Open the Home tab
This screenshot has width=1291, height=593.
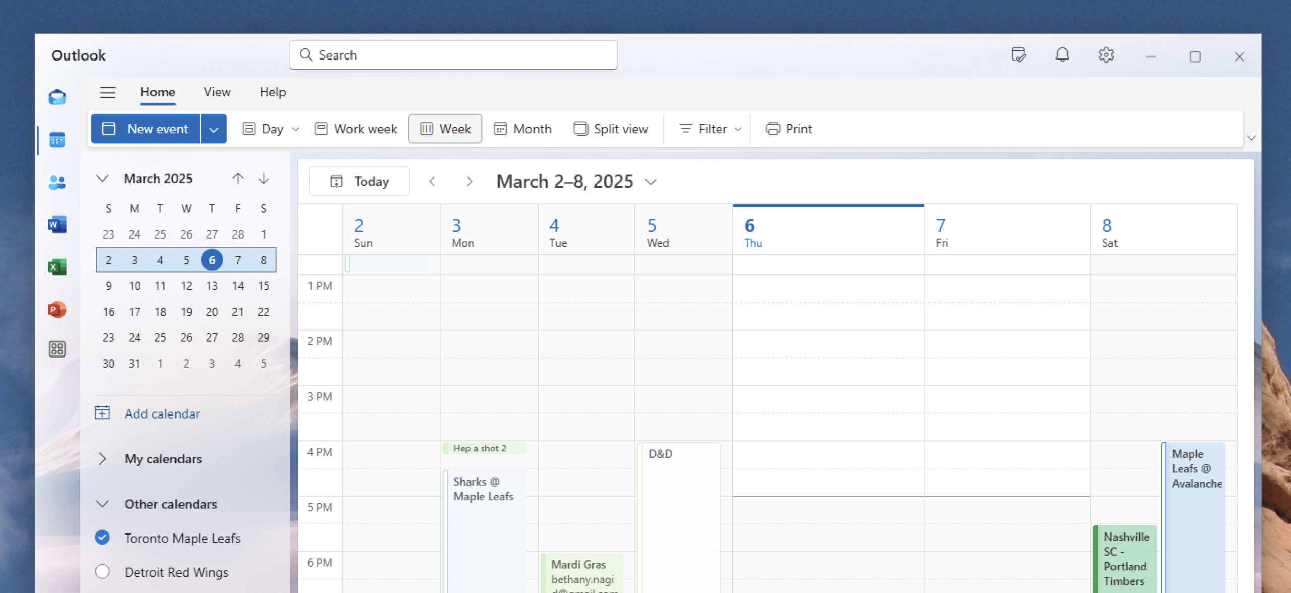(158, 92)
